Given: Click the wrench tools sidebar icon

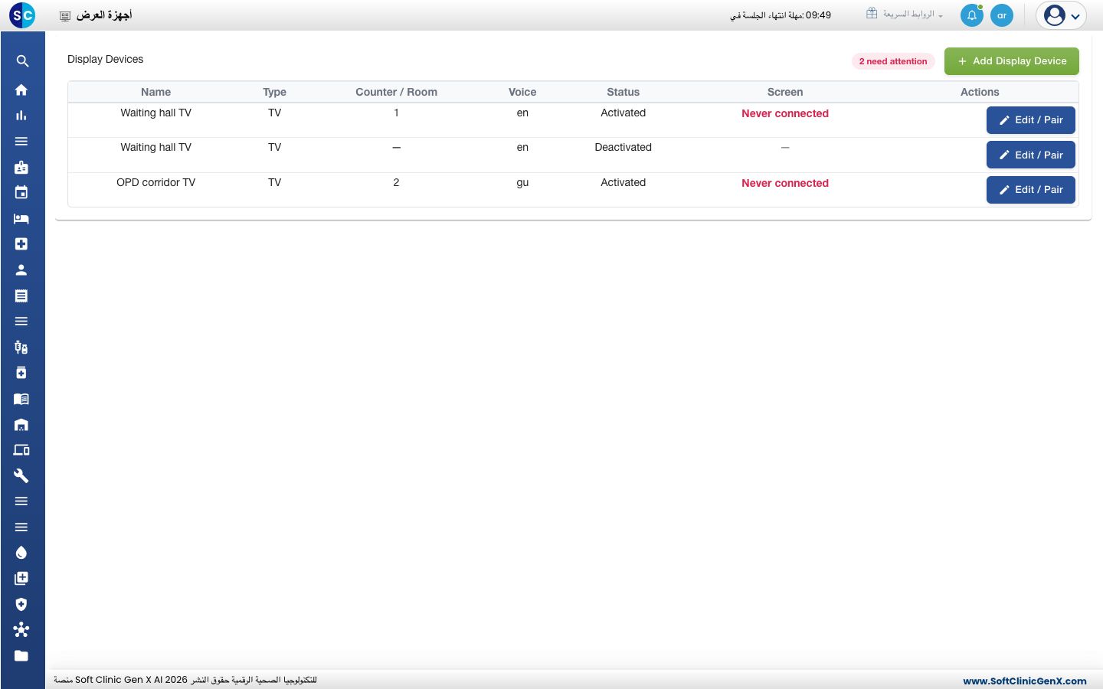Looking at the screenshot, I should click(x=21, y=475).
